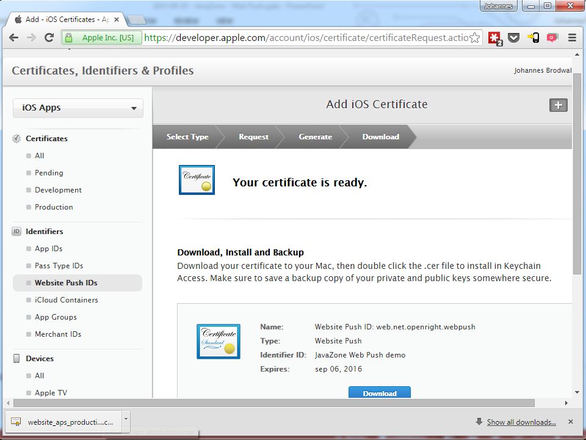Click the small certificate icon beside ready message
The image size is (586, 440).
pyautogui.click(x=197, y=180)
